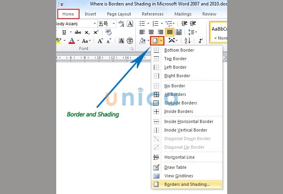Click the All Borders grid icon
The image size is (283, 194).
point(156,94)
